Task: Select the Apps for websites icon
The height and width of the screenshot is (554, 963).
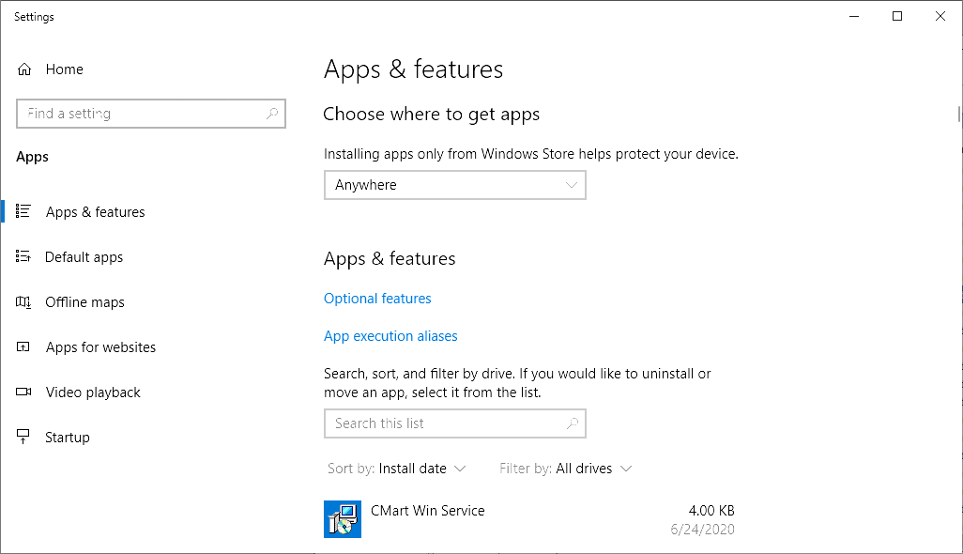Action: [23, 346]
